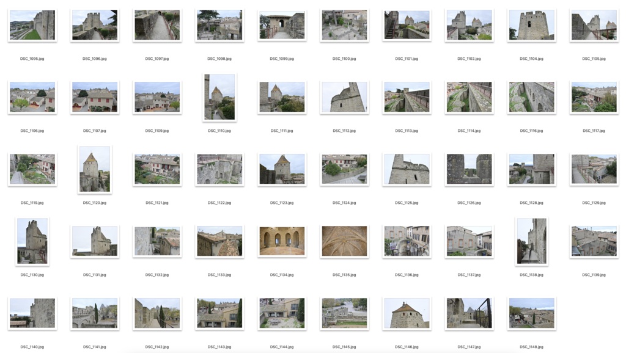This screenshot has width=626, height=353.
Task: Select the DSC_1102.jpg thumbnail
Action: click(469, 25)
